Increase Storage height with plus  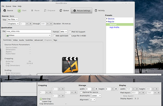pos(116,89)
